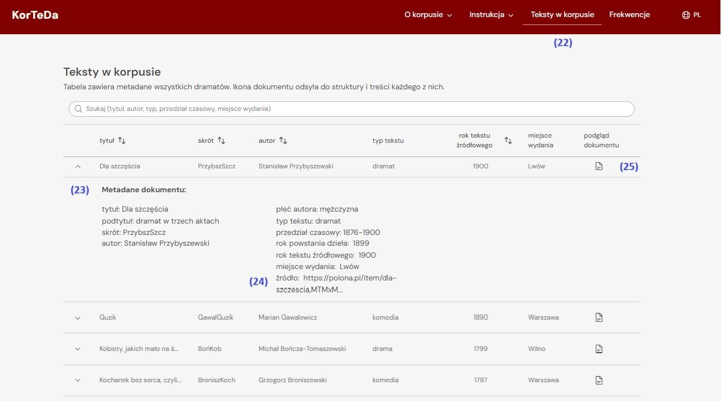Viewport: 721px width, 401px height.
Task: Open document preview for Guzik
Action: 599,317
